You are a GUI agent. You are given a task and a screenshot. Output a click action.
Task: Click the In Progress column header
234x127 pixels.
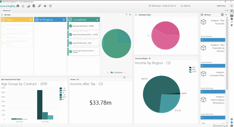pos(50,20)
